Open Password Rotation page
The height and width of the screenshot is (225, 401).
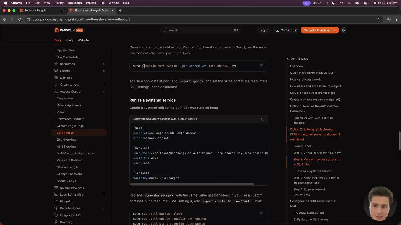[70, 160]
